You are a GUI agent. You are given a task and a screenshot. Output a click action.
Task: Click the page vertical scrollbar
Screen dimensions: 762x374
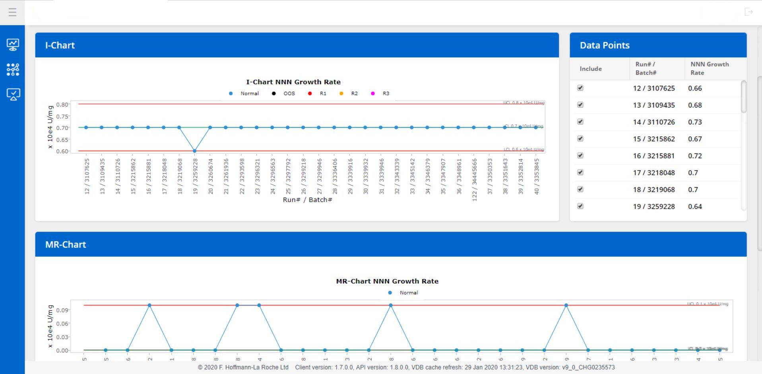click(760, 163)
